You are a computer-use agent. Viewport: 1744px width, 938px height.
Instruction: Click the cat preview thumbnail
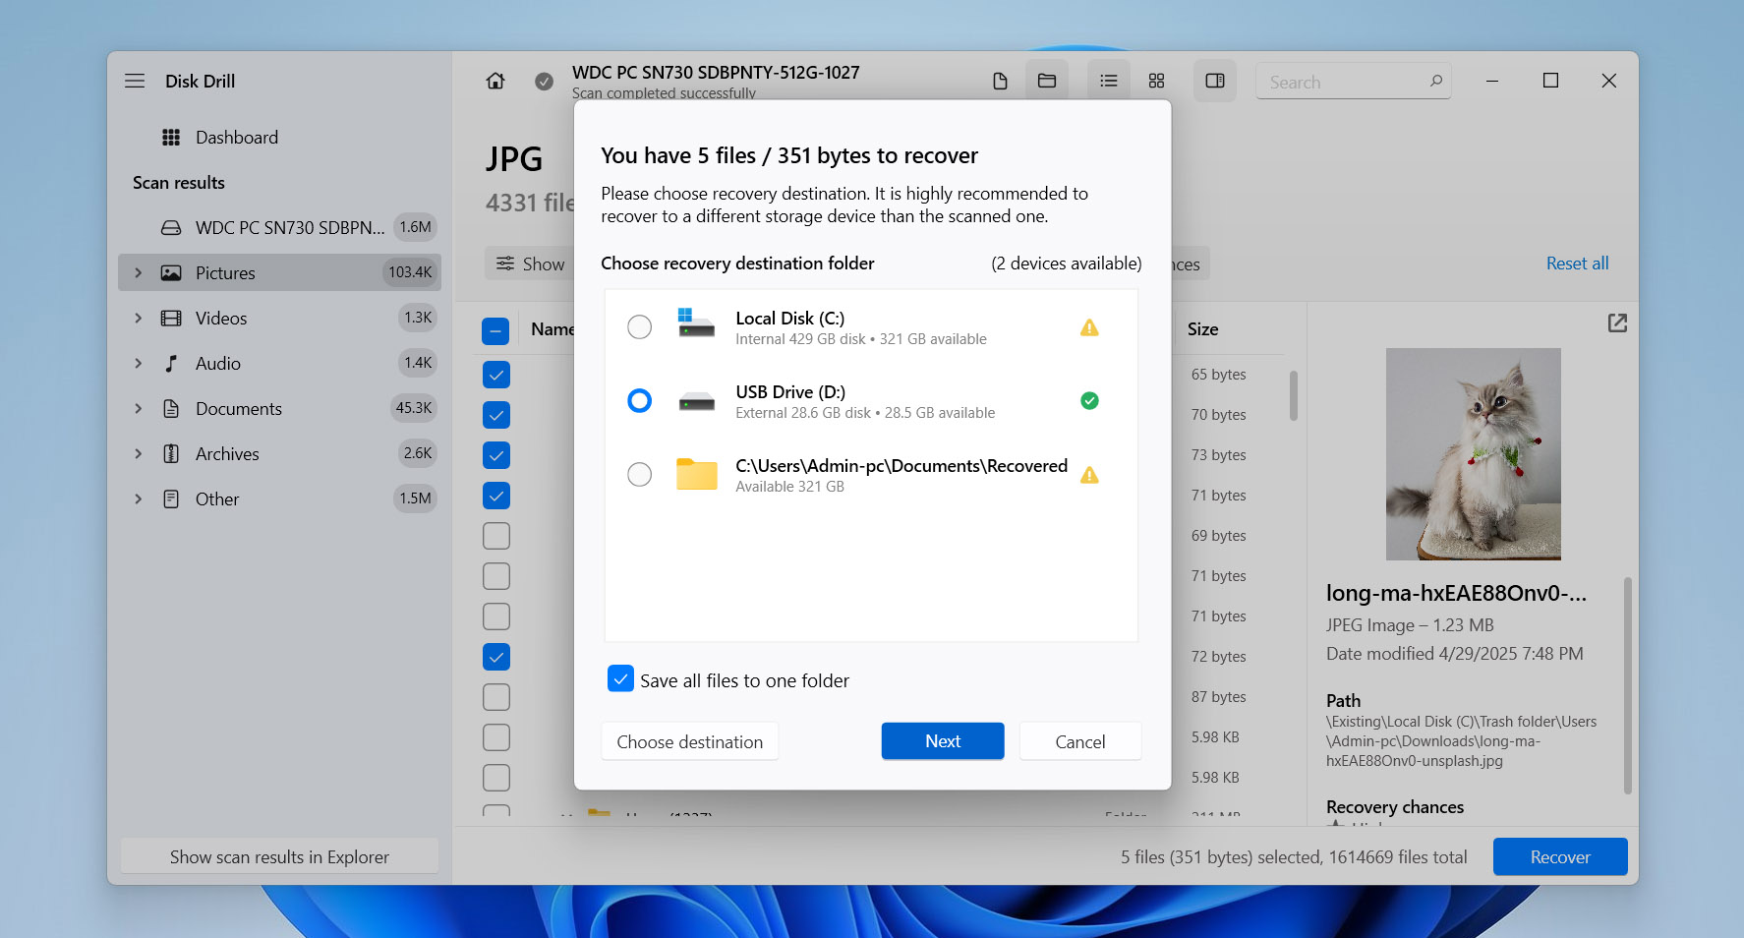1473,453
